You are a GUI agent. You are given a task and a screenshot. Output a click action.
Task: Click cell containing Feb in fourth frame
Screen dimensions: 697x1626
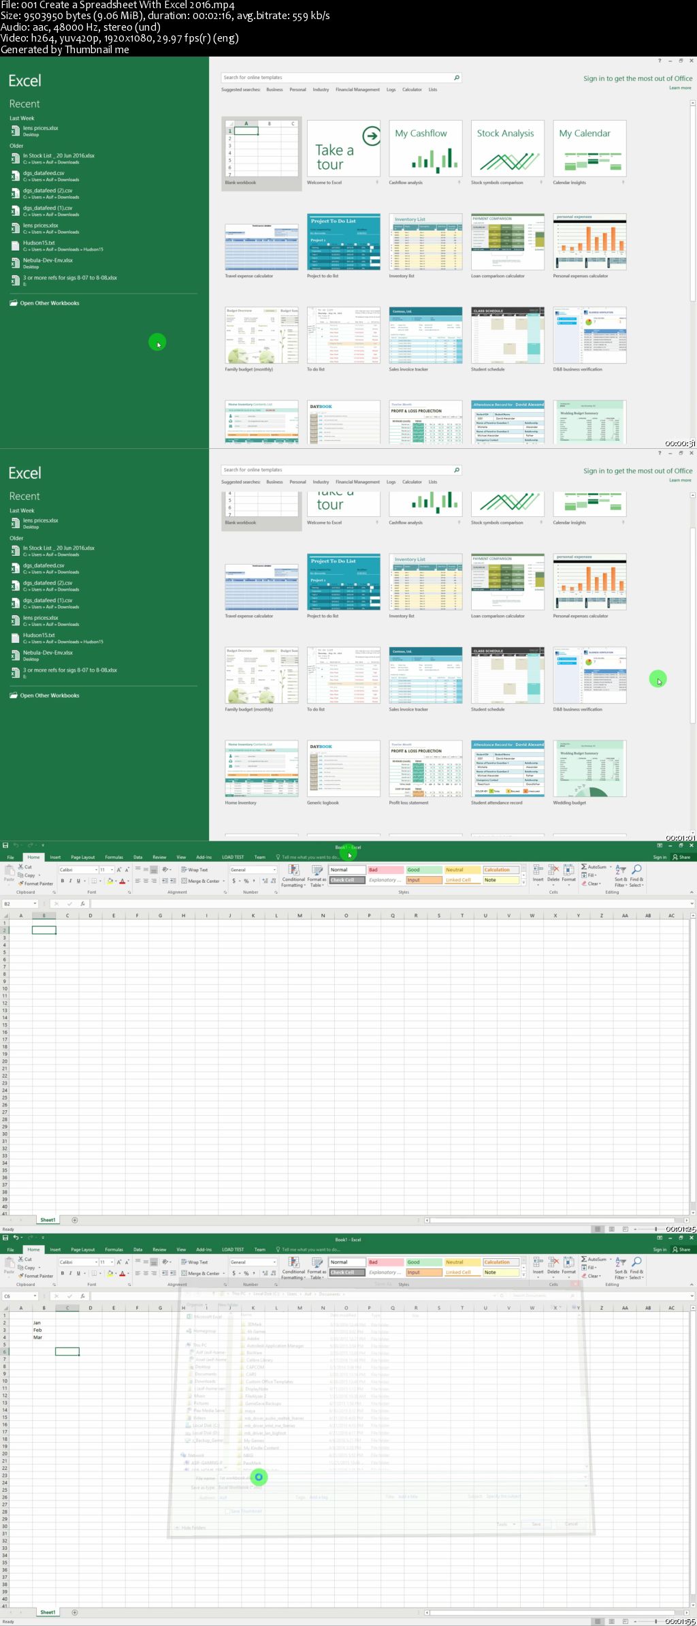coord(44,1330)
